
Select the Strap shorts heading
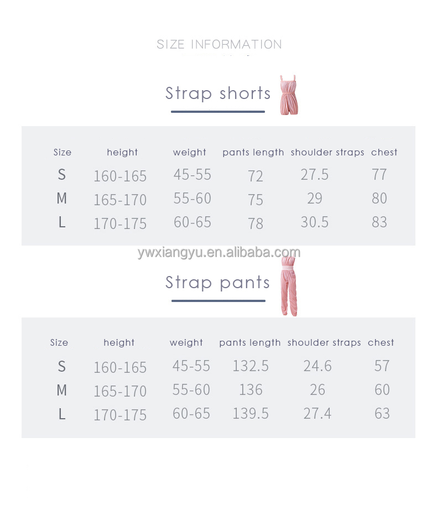(x=218, y=93)
